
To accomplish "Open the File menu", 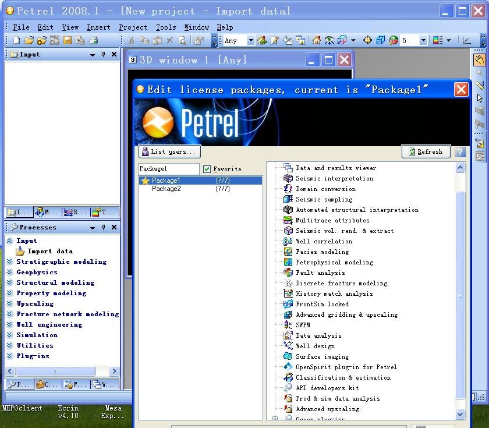I will coord(21,27).
